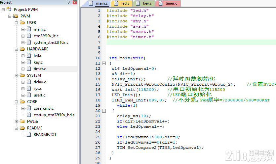
Task: Click the delay_ms(10) statement
Action: pos(134,116)
